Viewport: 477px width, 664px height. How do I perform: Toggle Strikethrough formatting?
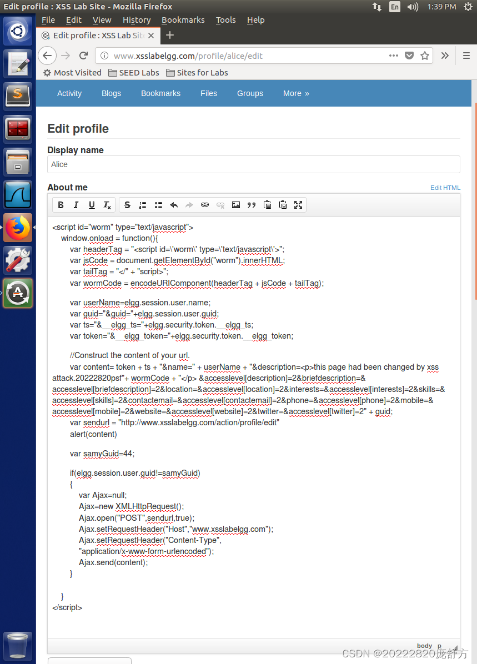(x=127, y=205)
